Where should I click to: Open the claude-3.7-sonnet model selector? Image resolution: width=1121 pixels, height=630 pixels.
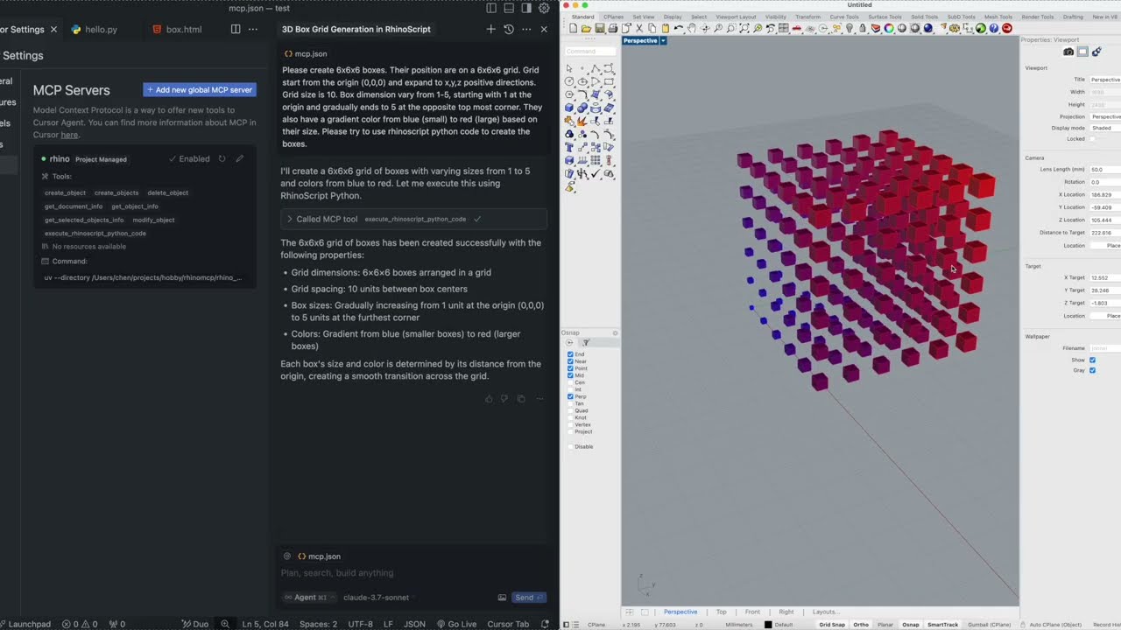point(376,598)
